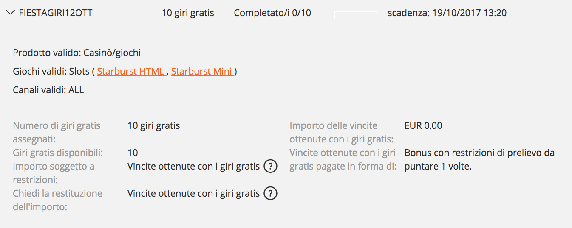The height and width of the screenshot is (228, 572).
Task: Click Vincite ottenute pagate in forma di label
Action: [x=343, y=160]
